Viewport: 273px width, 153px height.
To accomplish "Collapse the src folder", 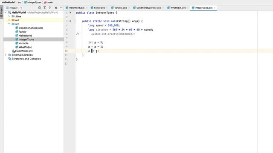I will pos(9,24).
